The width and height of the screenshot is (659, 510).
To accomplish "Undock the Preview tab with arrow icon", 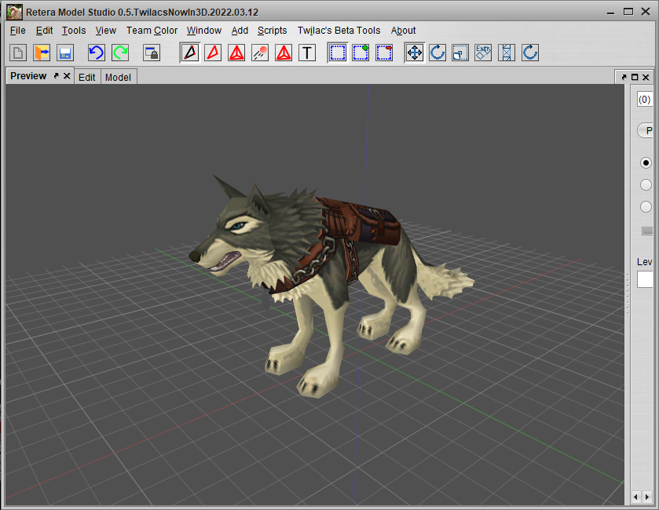I will tap(56, 76).
